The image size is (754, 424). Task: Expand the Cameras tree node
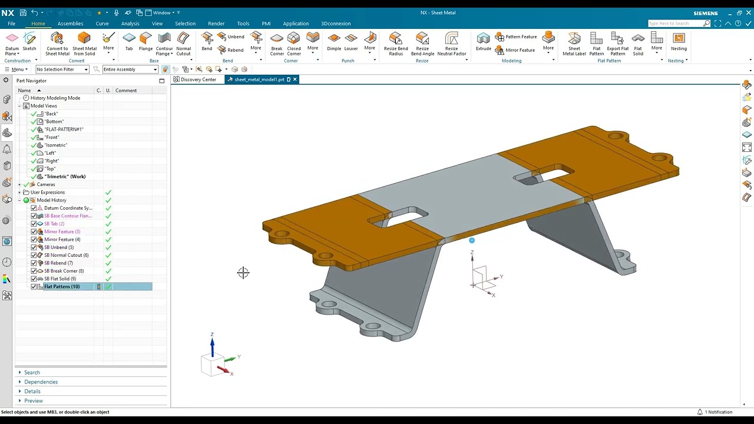19,184
